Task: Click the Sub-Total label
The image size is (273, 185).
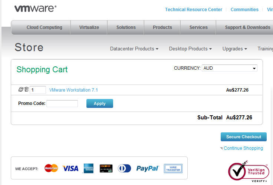Action: 210,118
